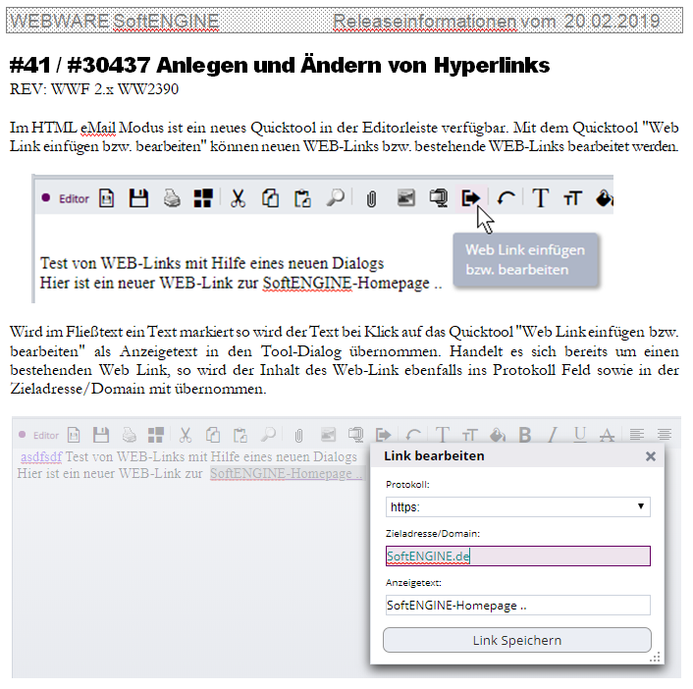Click the dimmed paint bucket icon in greyed-out toolbar
The width and height of the screenshot is (693, 689).
[498, 435]
